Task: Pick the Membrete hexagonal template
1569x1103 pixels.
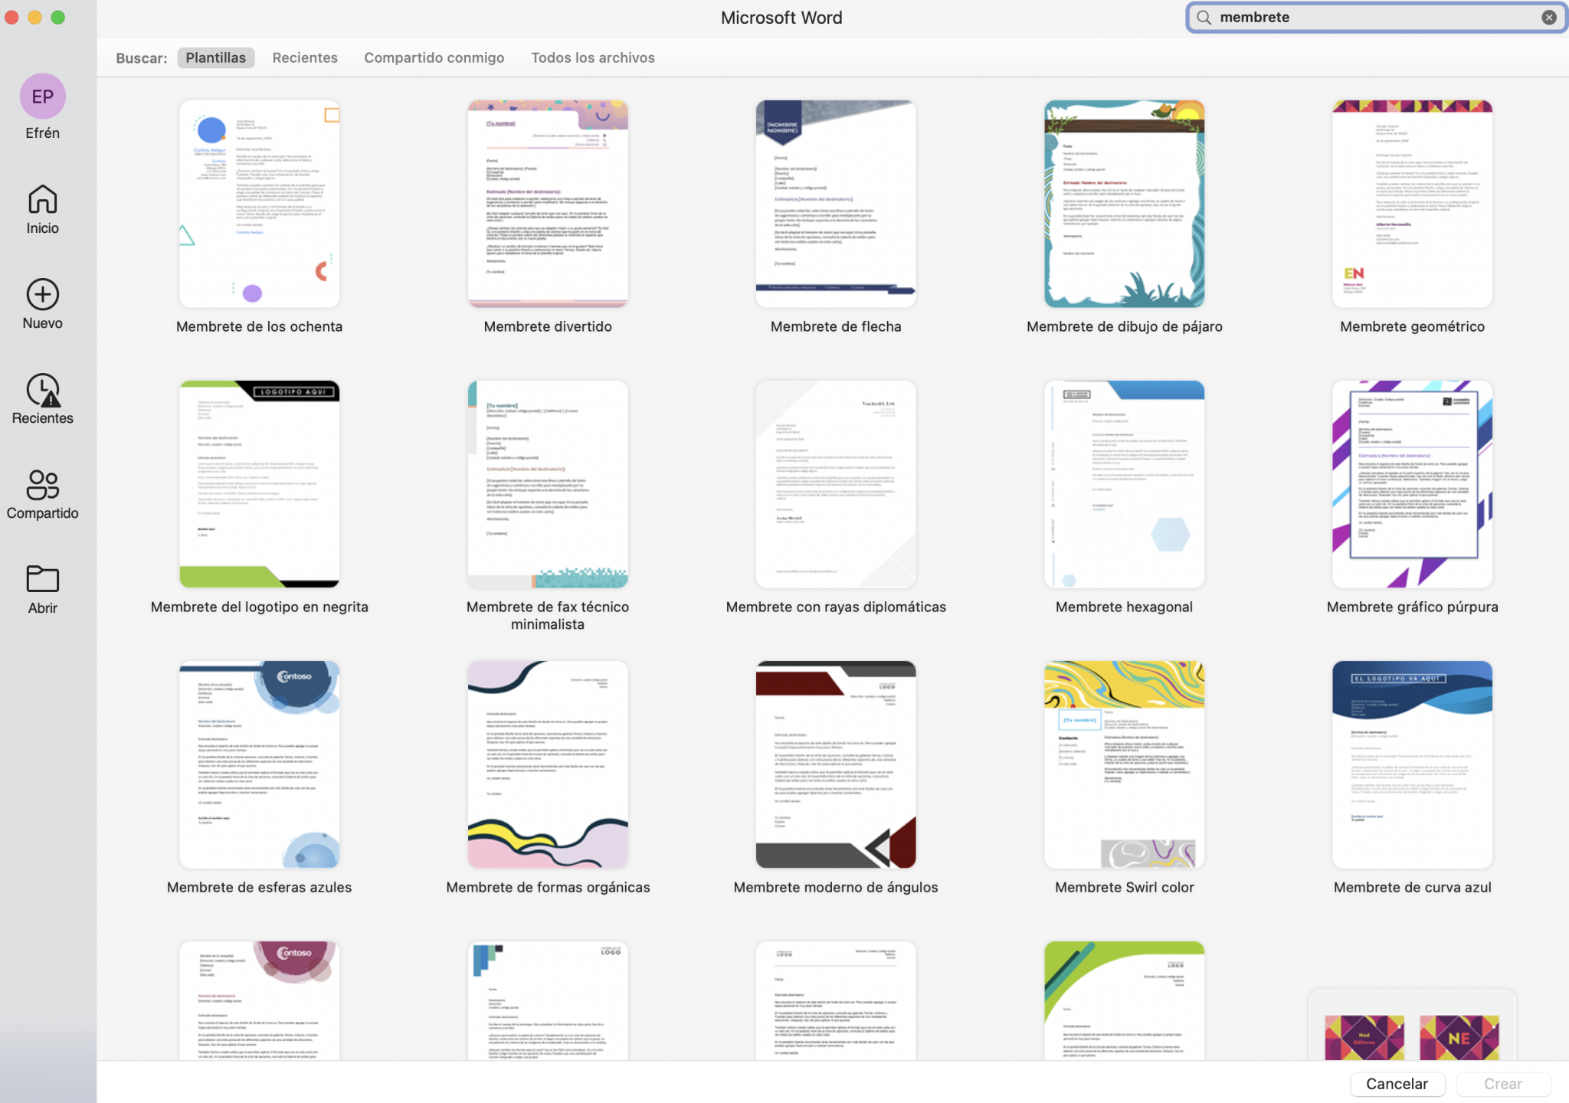Action: point(1124,484)
